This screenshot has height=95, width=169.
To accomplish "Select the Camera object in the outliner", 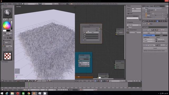I will 149,13.
